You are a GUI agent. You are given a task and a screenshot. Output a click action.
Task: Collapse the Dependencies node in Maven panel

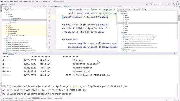(x=120, y=49)
